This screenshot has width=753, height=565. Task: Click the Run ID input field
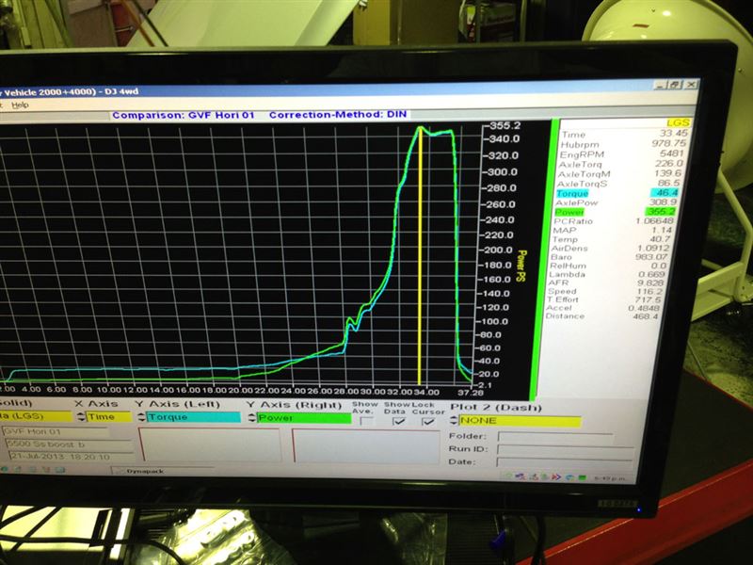(x=555, y=450)
